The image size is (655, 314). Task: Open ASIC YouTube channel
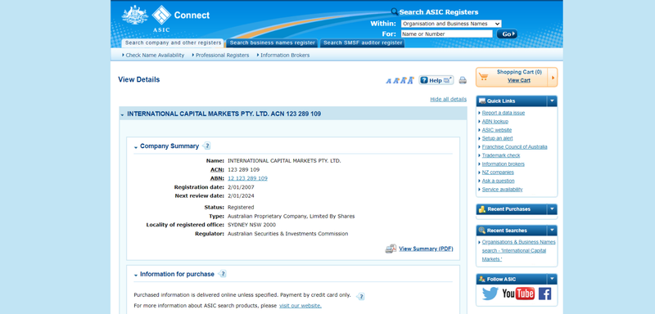[518, 294]
